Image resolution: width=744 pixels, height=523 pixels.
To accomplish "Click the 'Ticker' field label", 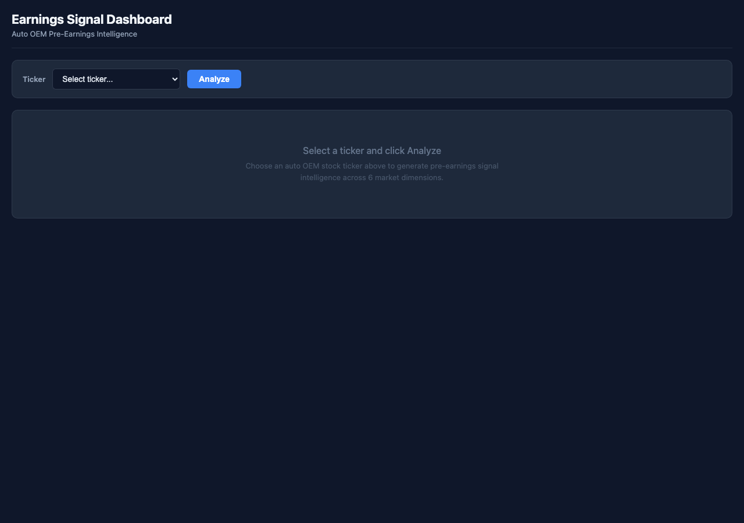I will (x=34, y=79).
